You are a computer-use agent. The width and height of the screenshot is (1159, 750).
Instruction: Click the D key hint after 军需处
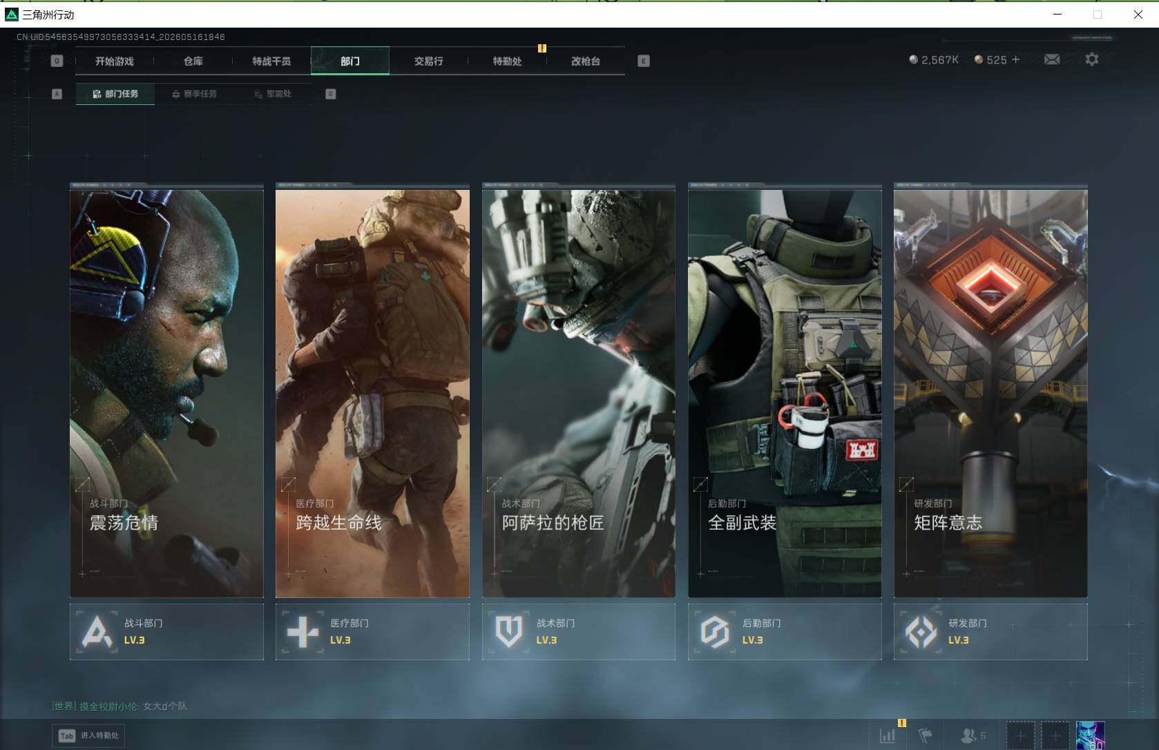click(331, 94)
